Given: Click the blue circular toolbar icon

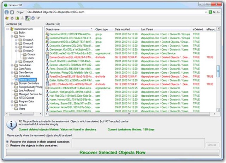Looking at the screenshot, I should (33, 18).
